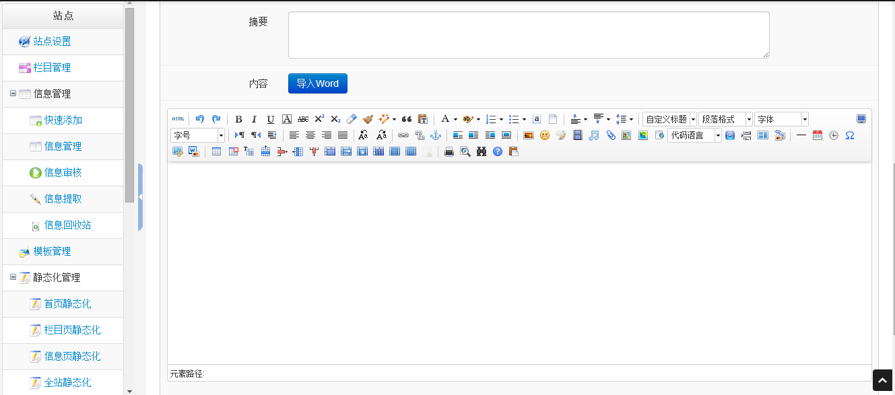895x395 pixels.
Task: Collapse the 信息管理 tree node
Action: point(13,94)
